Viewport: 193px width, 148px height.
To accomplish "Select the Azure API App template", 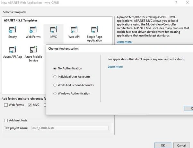I will point(13,52).
